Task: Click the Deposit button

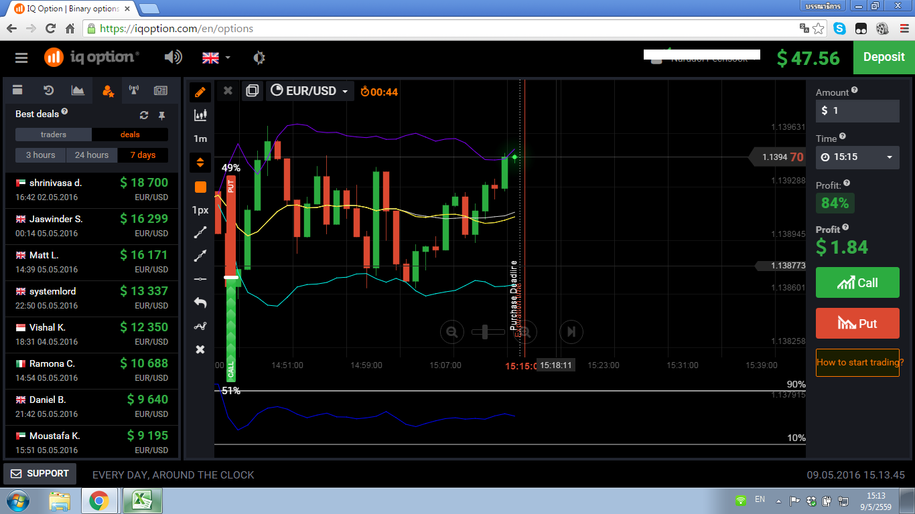Action: click(884, 58)
